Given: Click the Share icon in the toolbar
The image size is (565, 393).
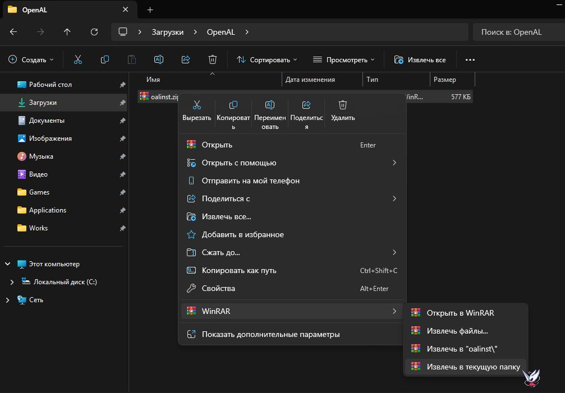Looking at the screenshot, I should 186,60.
